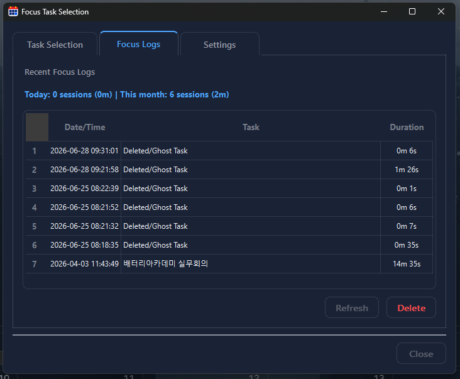460x379 pixels.
Task: Click Deleted/Ghost Task cell in row 3
Action: click(251, 189)
